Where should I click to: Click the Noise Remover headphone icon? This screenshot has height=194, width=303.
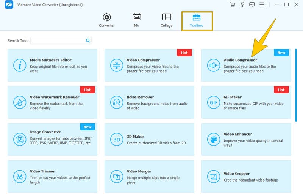[x=116, y=102]
